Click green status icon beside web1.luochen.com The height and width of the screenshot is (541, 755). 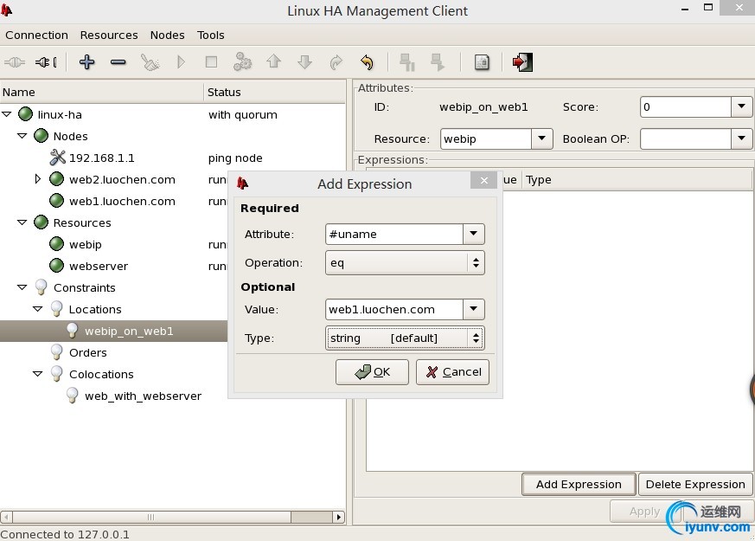[57, 201]
